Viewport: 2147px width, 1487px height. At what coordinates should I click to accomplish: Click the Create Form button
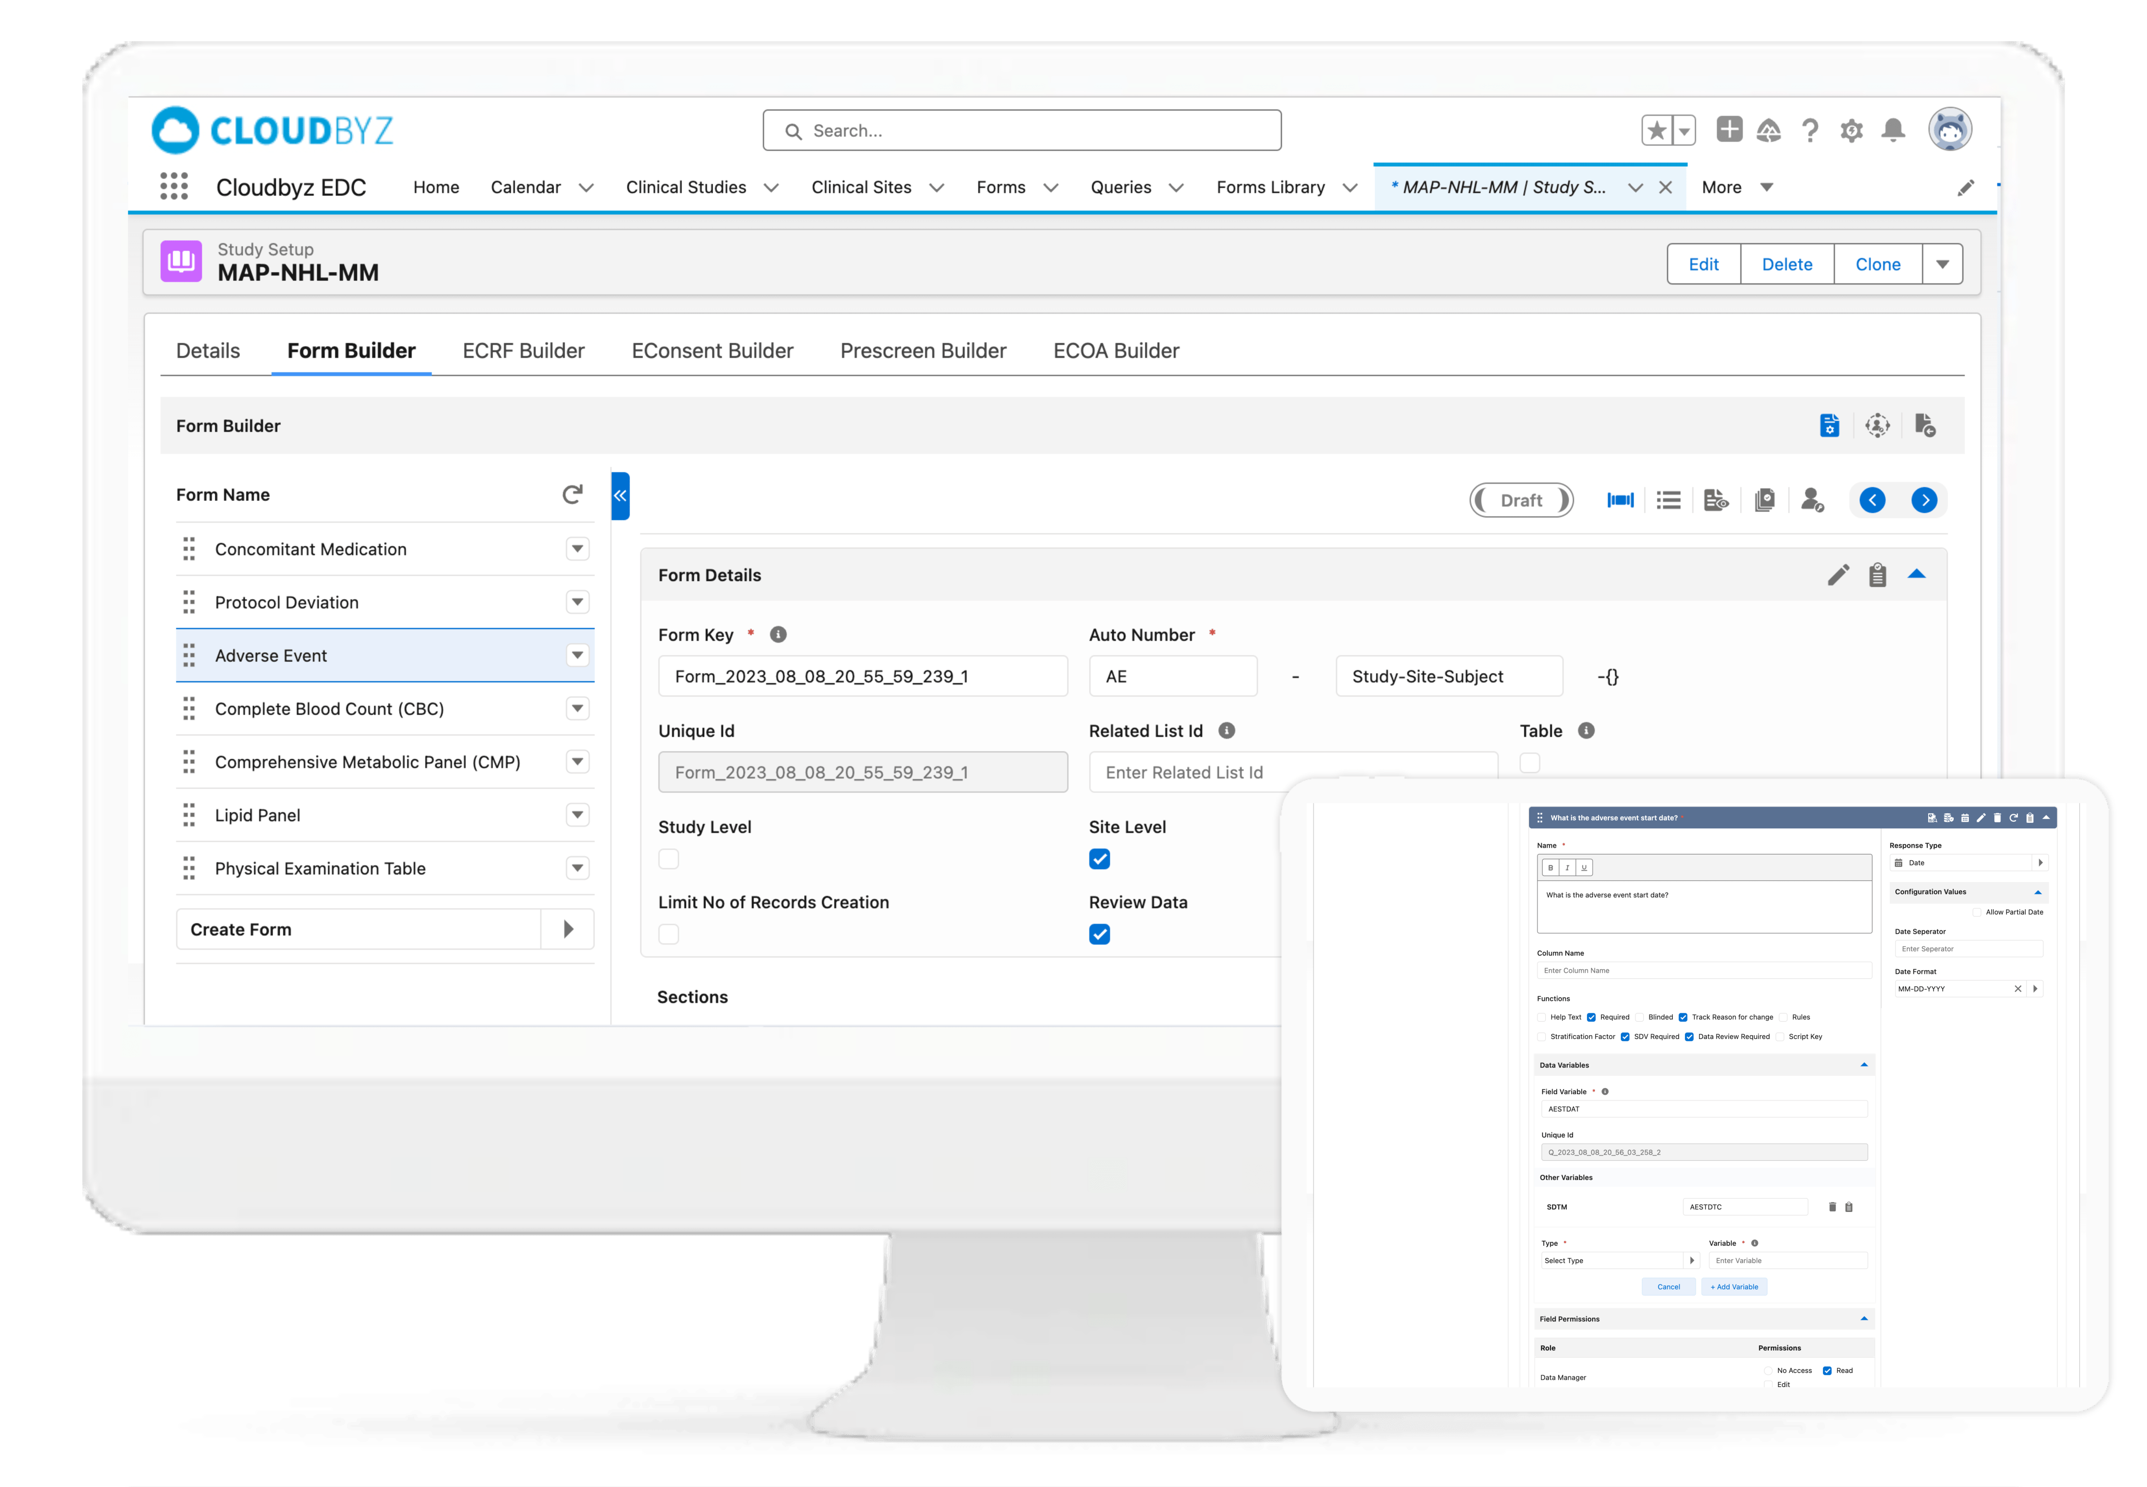click(x=358, y=930)
